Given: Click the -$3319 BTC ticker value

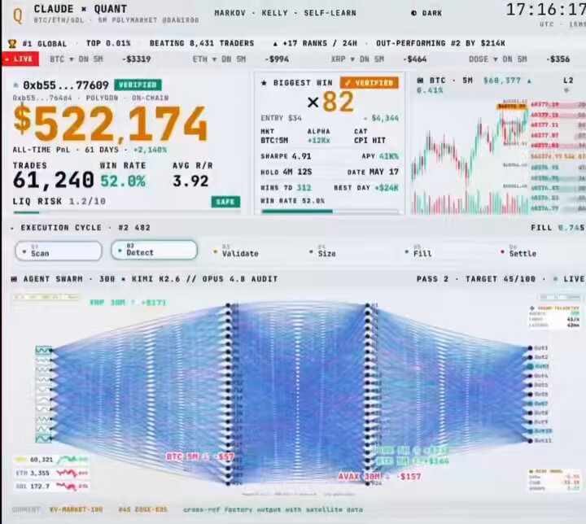Looking at the screenshot, I should (137, 59).
